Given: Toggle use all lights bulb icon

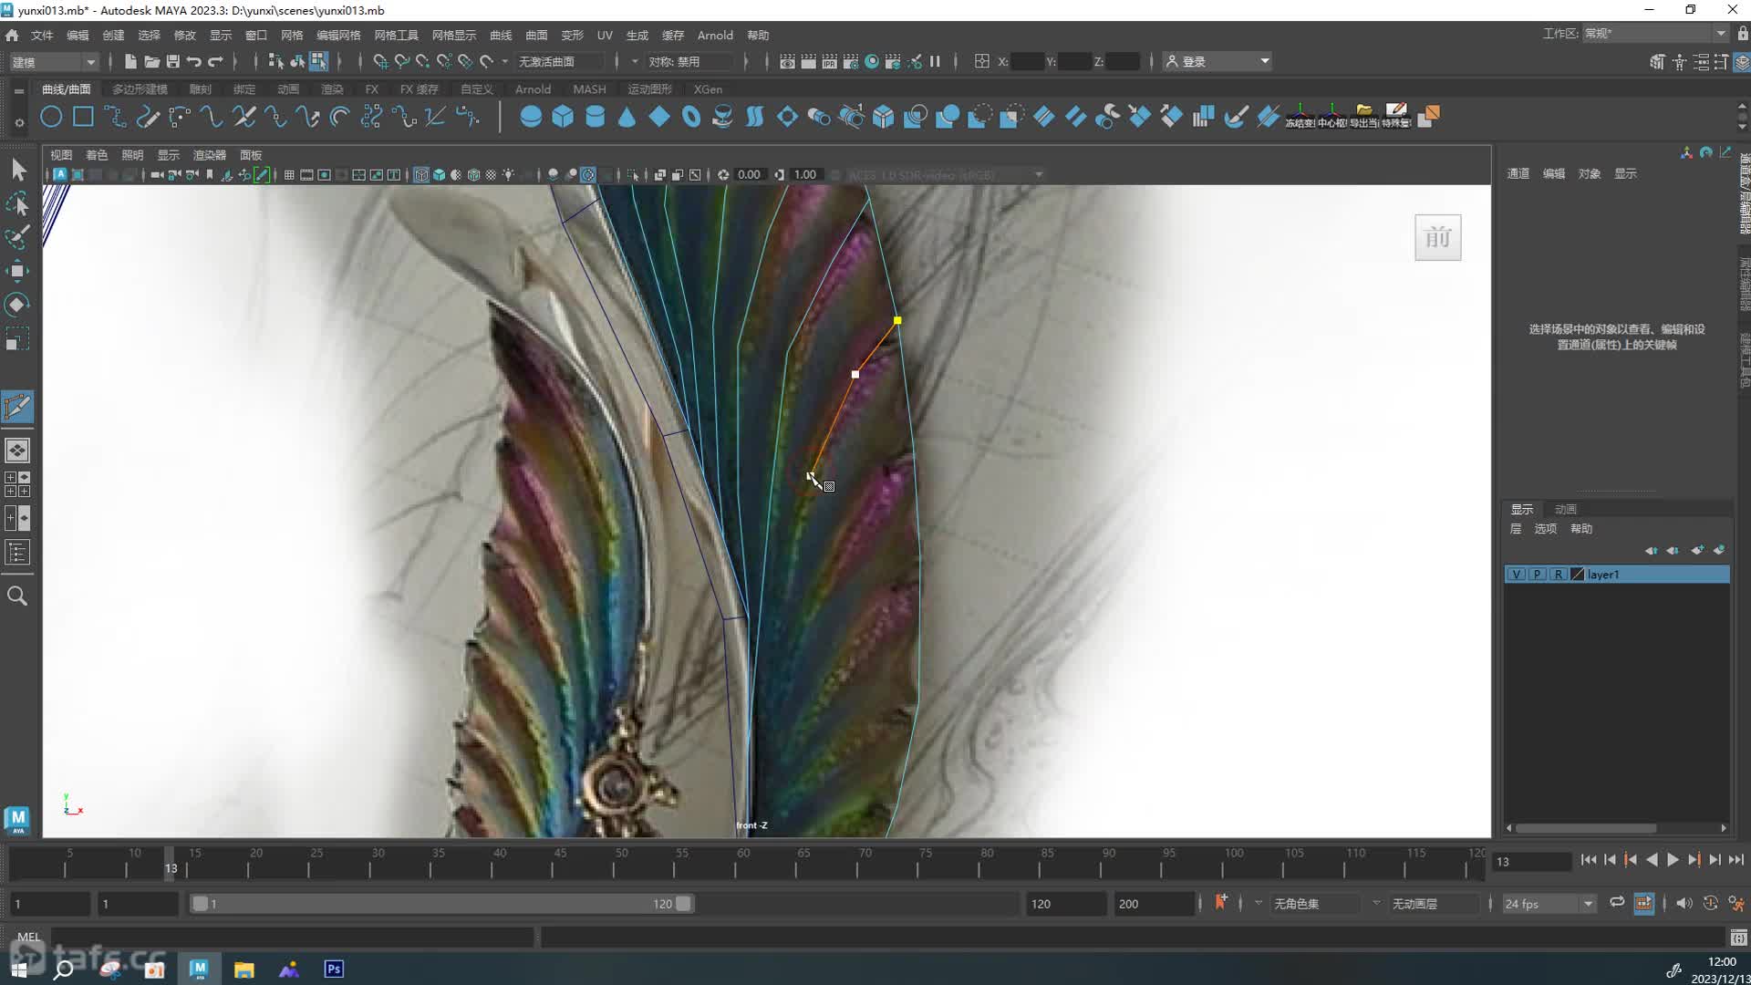Looking at the screenshot, I should (x=508, y=174).
